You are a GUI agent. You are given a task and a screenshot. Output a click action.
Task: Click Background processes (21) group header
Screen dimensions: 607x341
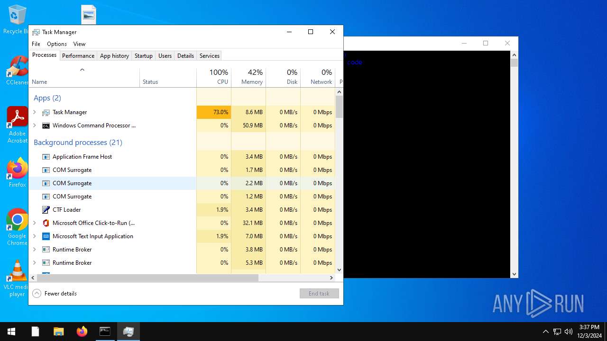(78, 143)
